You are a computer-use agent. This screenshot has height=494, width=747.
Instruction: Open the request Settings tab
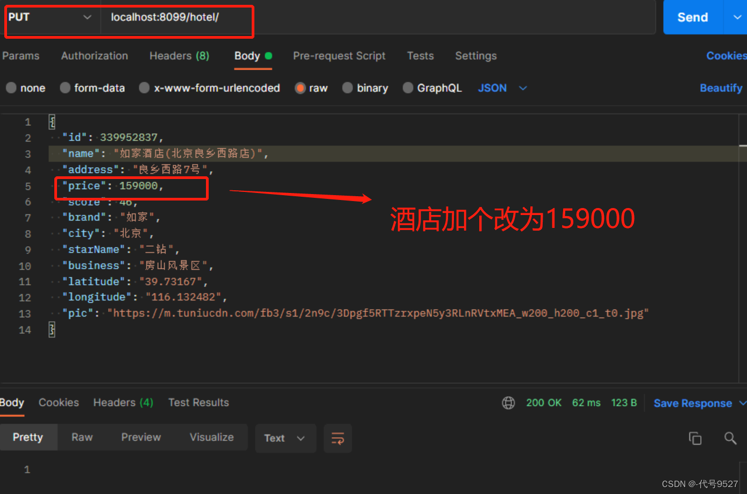pos(476,56)
